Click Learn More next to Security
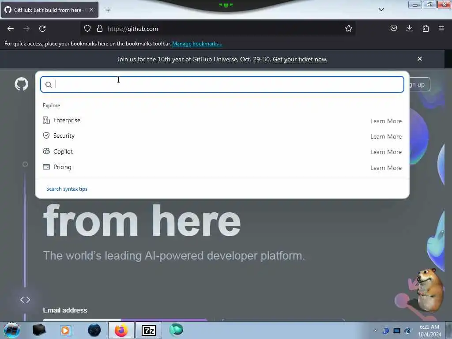This screenshot has width=452, height=339. (386, 137)
